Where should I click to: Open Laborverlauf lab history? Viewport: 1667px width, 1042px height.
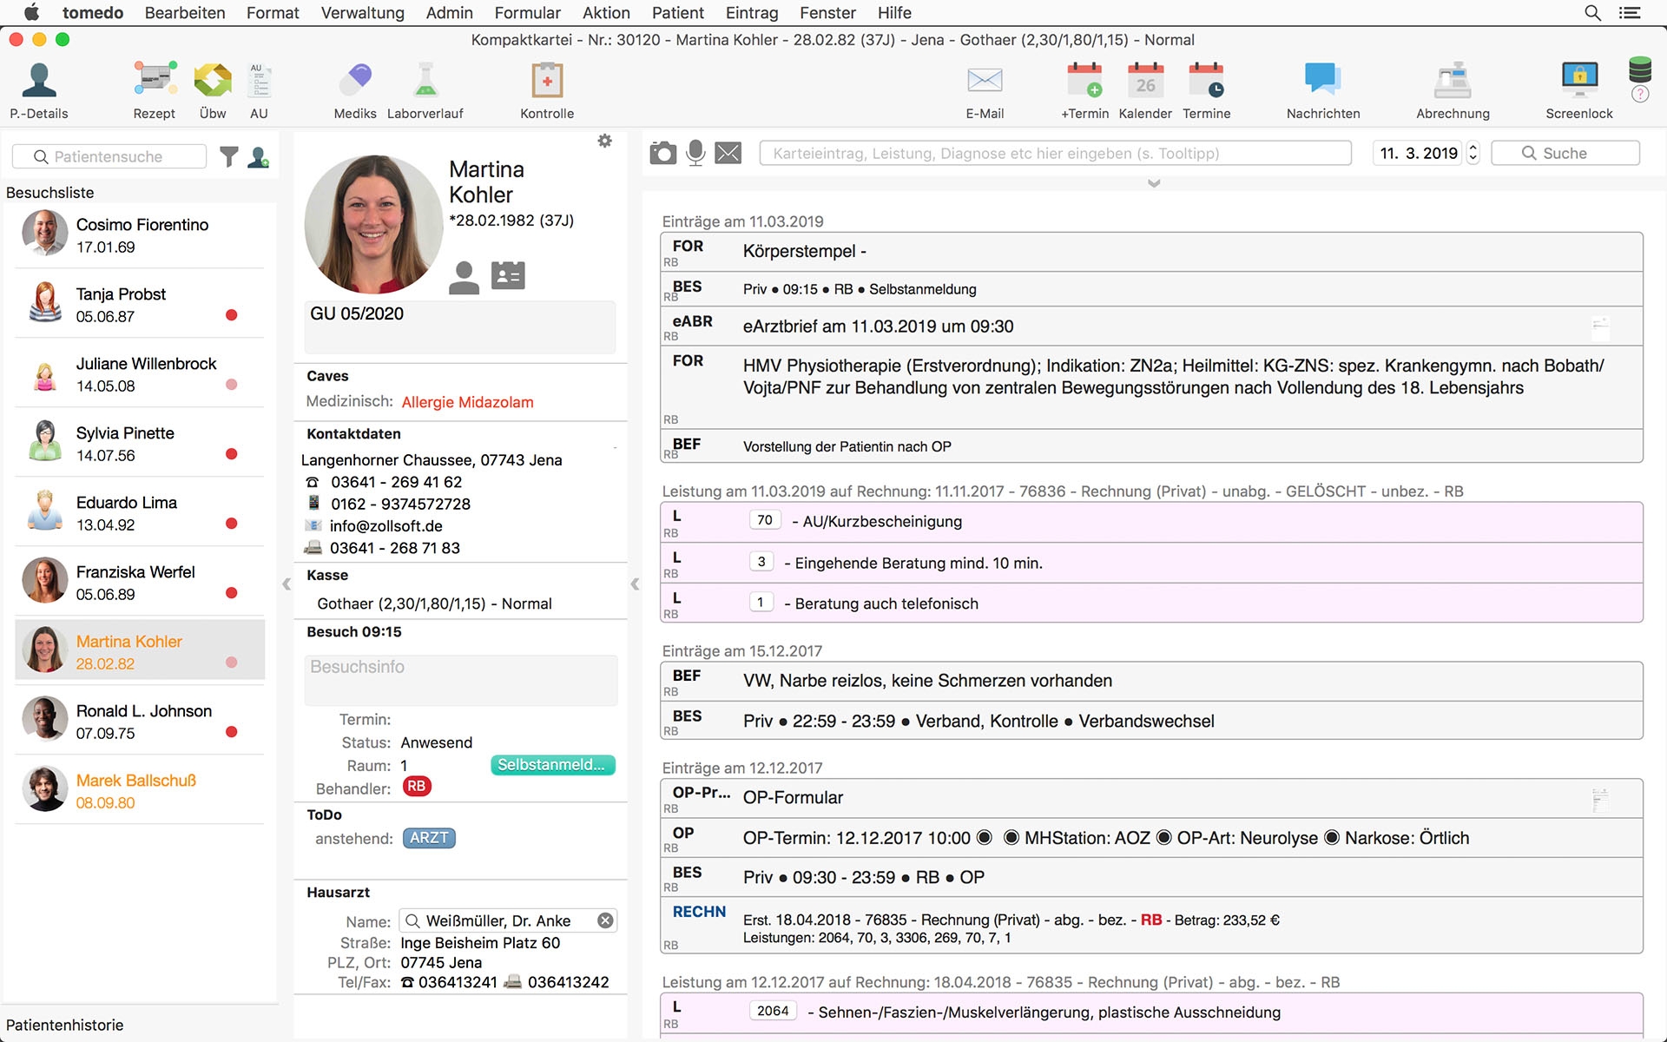pos(425,81)
